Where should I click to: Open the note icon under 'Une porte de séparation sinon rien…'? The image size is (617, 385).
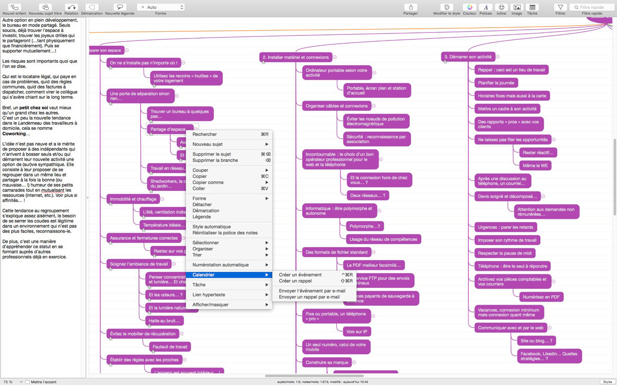point(111,104)
